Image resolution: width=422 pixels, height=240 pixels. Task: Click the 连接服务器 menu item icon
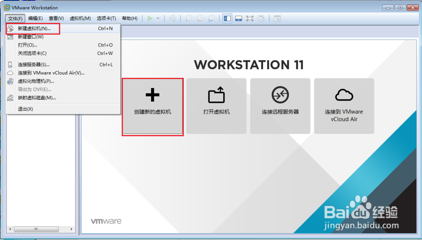pos(10,65)
